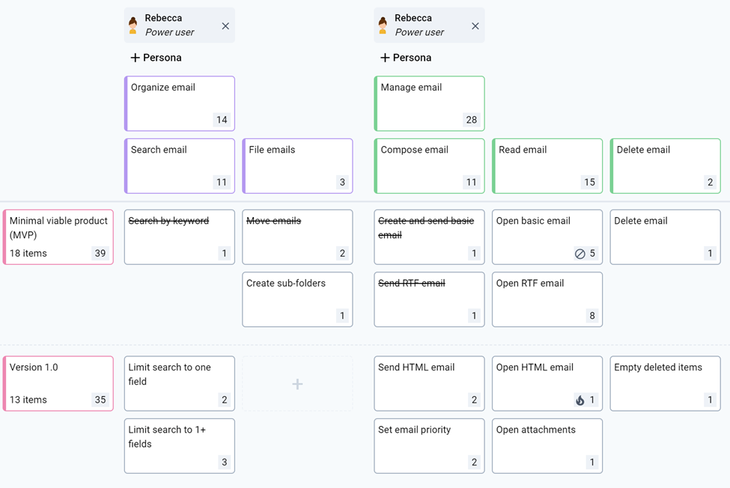Viewport: 730px width, 488px height.
Task: Select the Minimal viable product release card
Action: click(x=58, y=237)
